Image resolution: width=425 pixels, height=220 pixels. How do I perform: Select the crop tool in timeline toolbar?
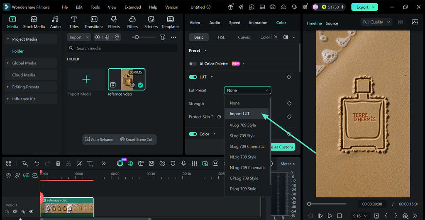[79, 163]
